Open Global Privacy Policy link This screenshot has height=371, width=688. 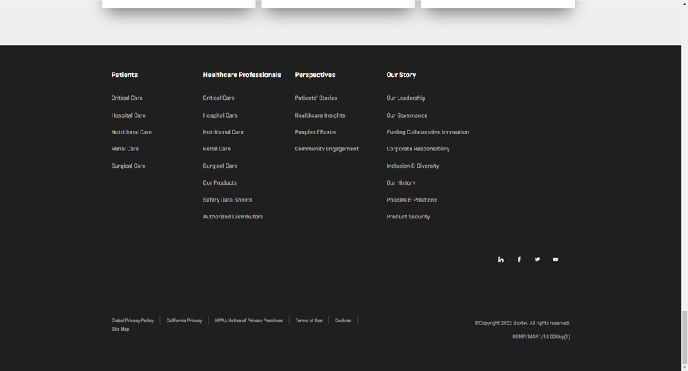(x=132, y=321)
